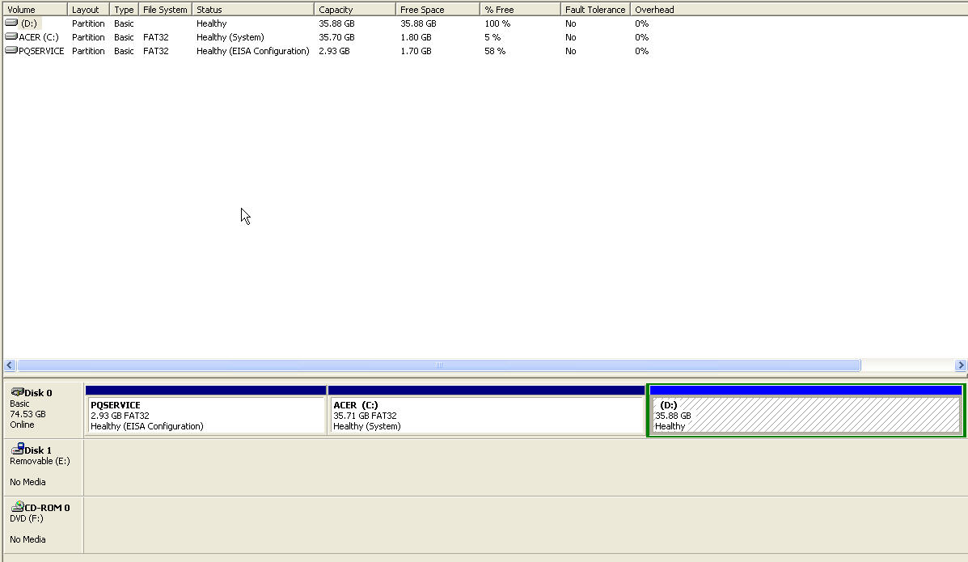This screenshot has height=562, width=968.
Task: Click the 2.93 GB capacity cell
Action: (x=334, y=51)
